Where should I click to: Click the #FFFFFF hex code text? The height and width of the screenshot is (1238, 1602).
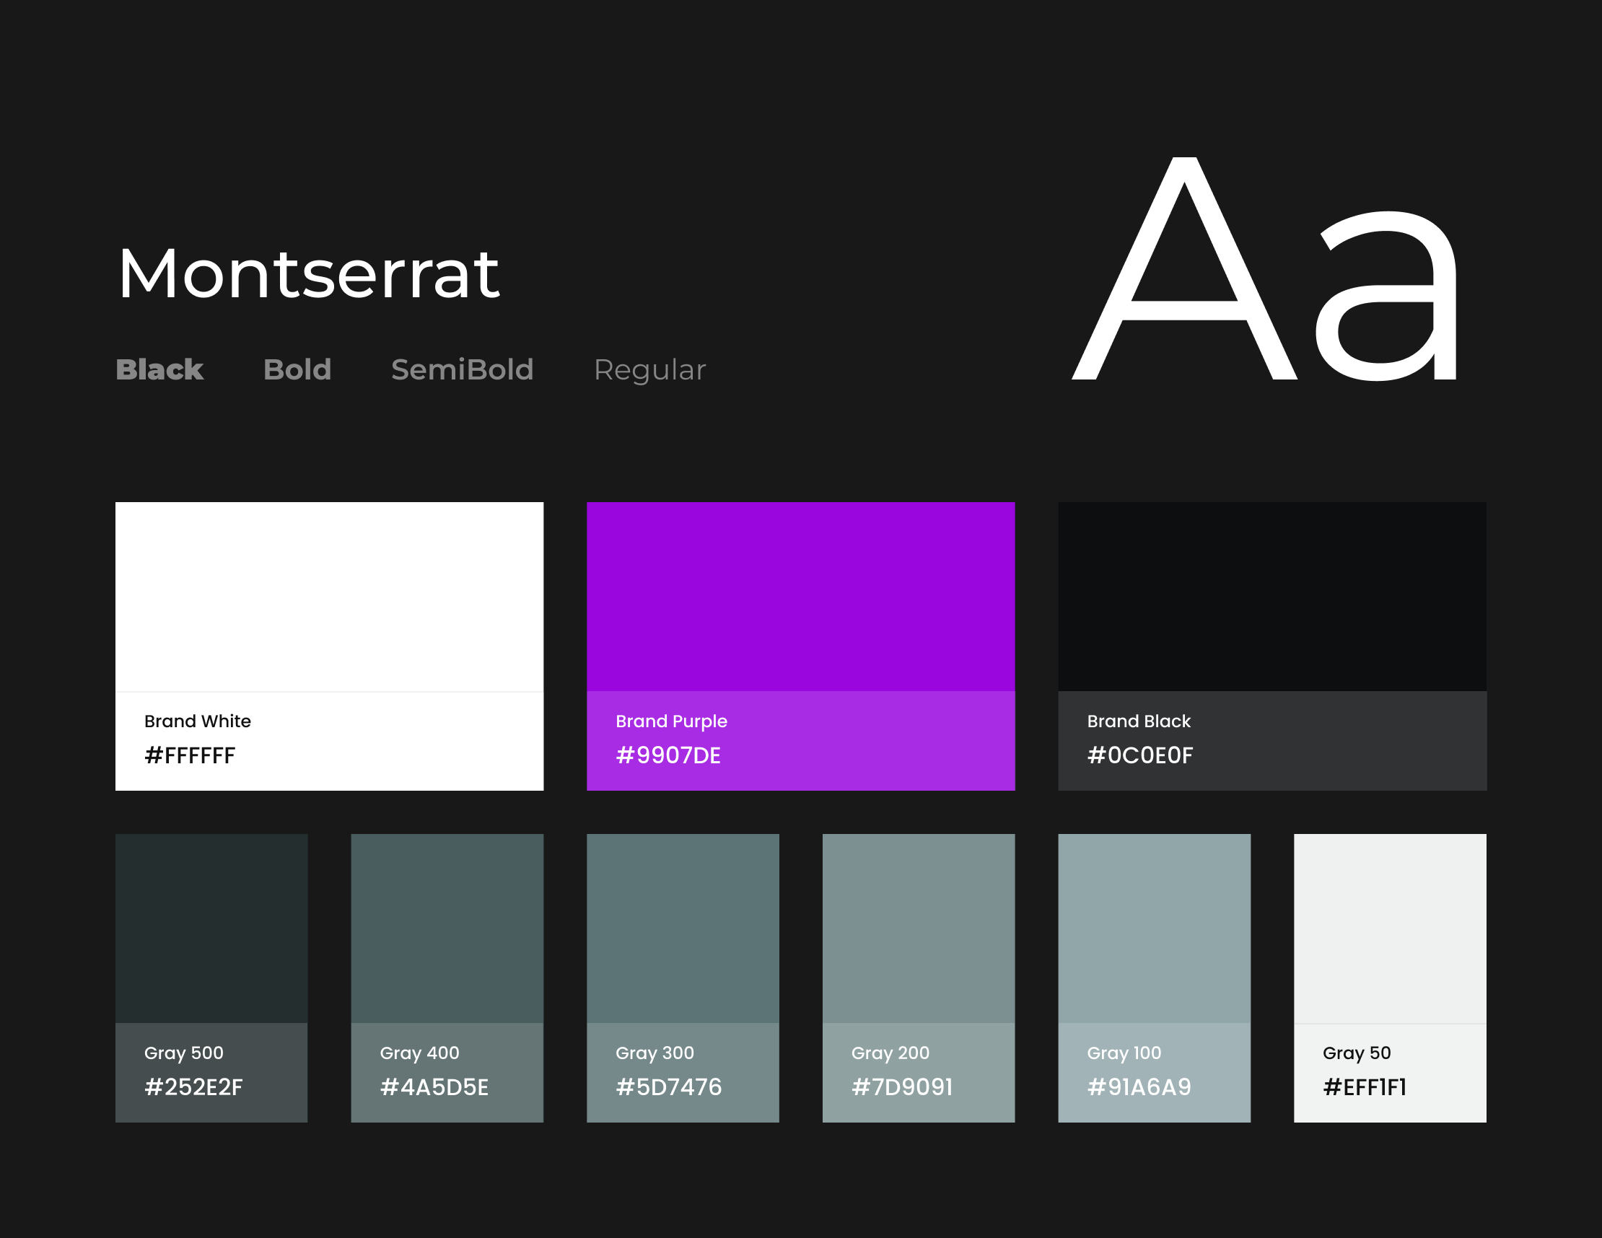190,755
